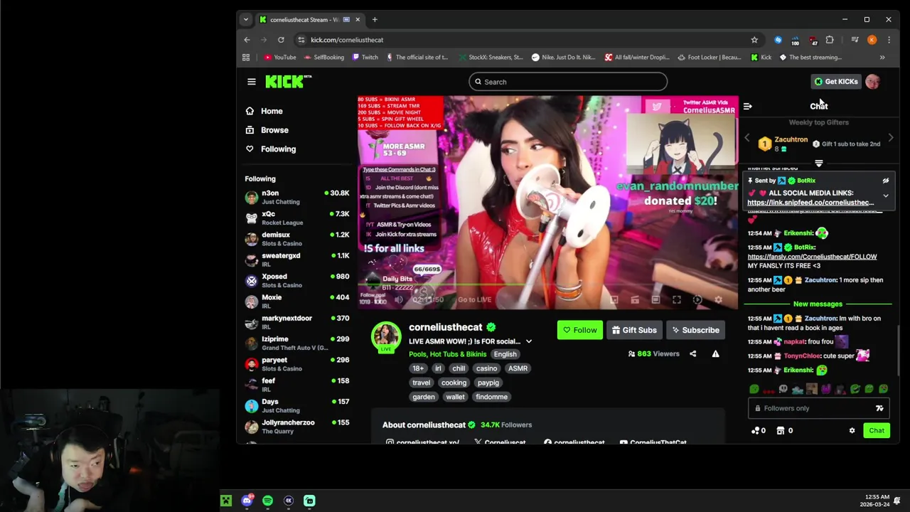This screenshot has height=512, width=910.
Task: Click in the Kick search field
Action: click(568, 82)
